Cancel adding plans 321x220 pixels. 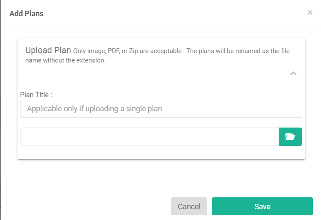189,206
